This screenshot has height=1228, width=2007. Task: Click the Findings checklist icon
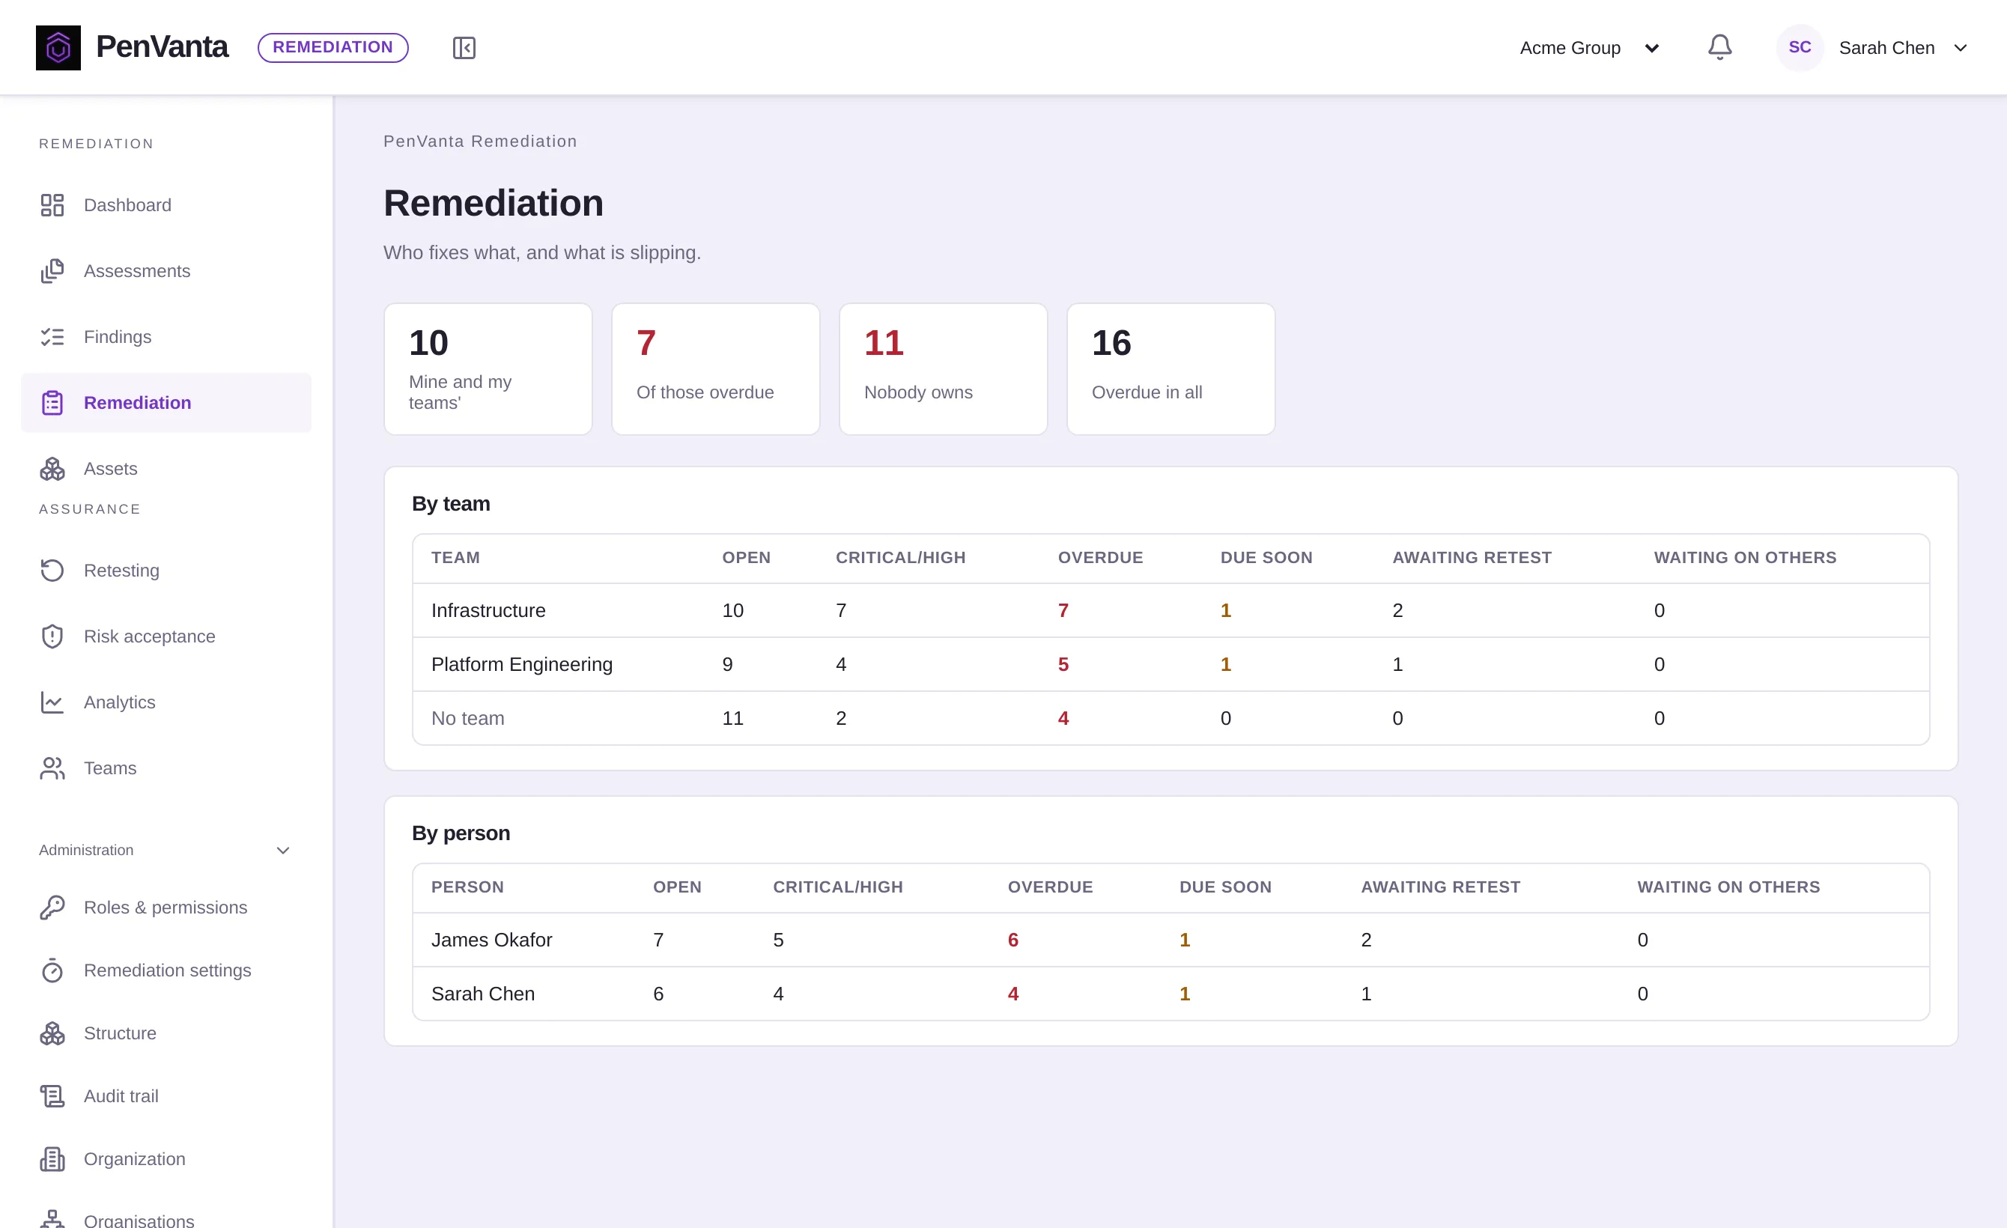tap(52, 337)
